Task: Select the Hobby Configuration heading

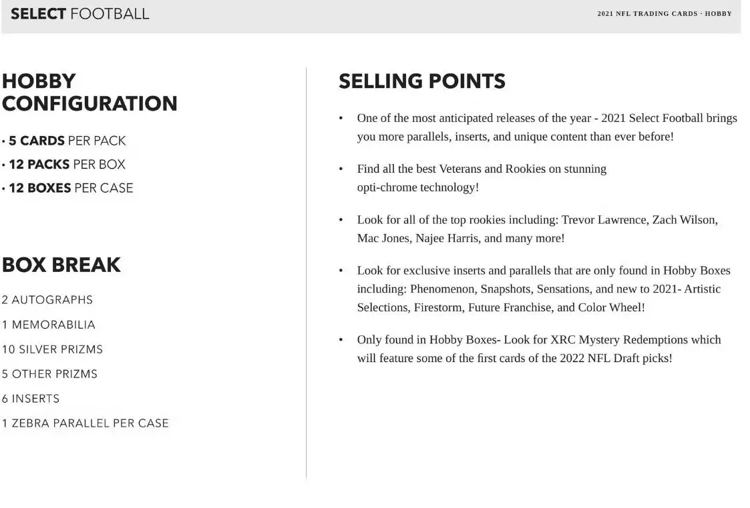Action: click(x=89, y=92)
